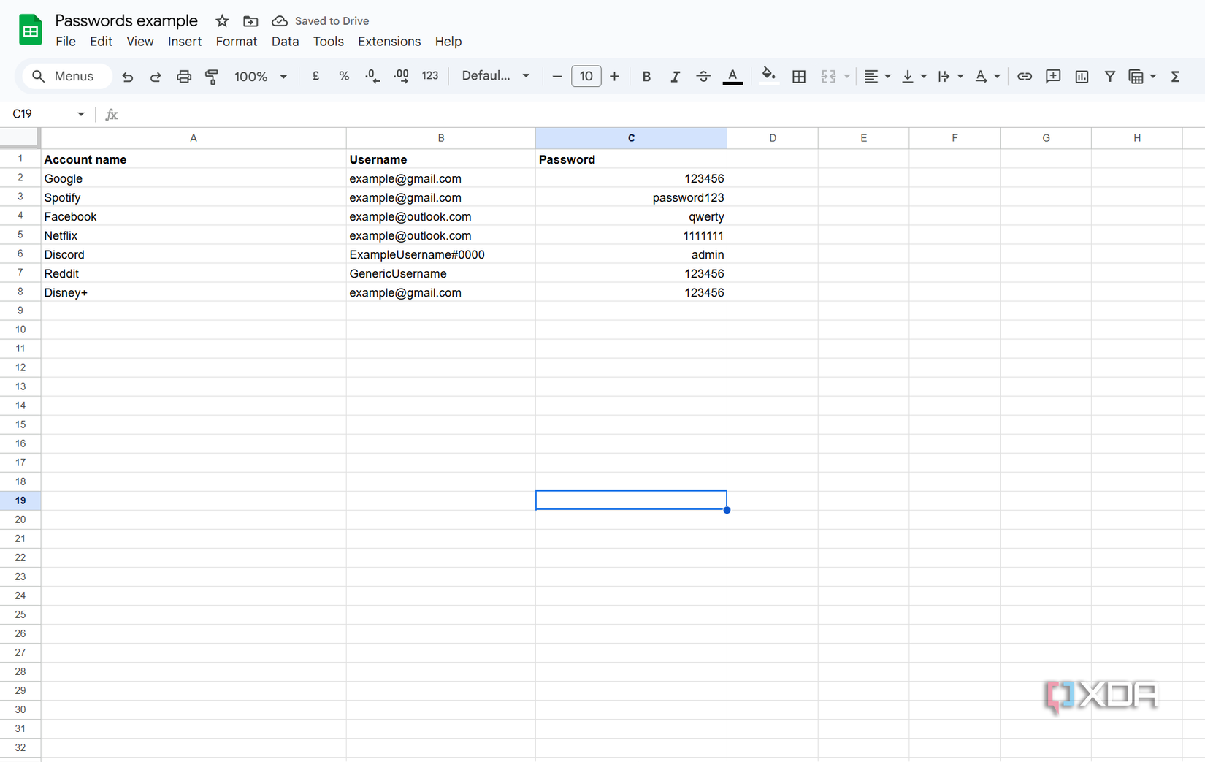The height and width of the screenshot is (762, 1205).
Task: Select the Account name header cell
Action: [193, 159]
